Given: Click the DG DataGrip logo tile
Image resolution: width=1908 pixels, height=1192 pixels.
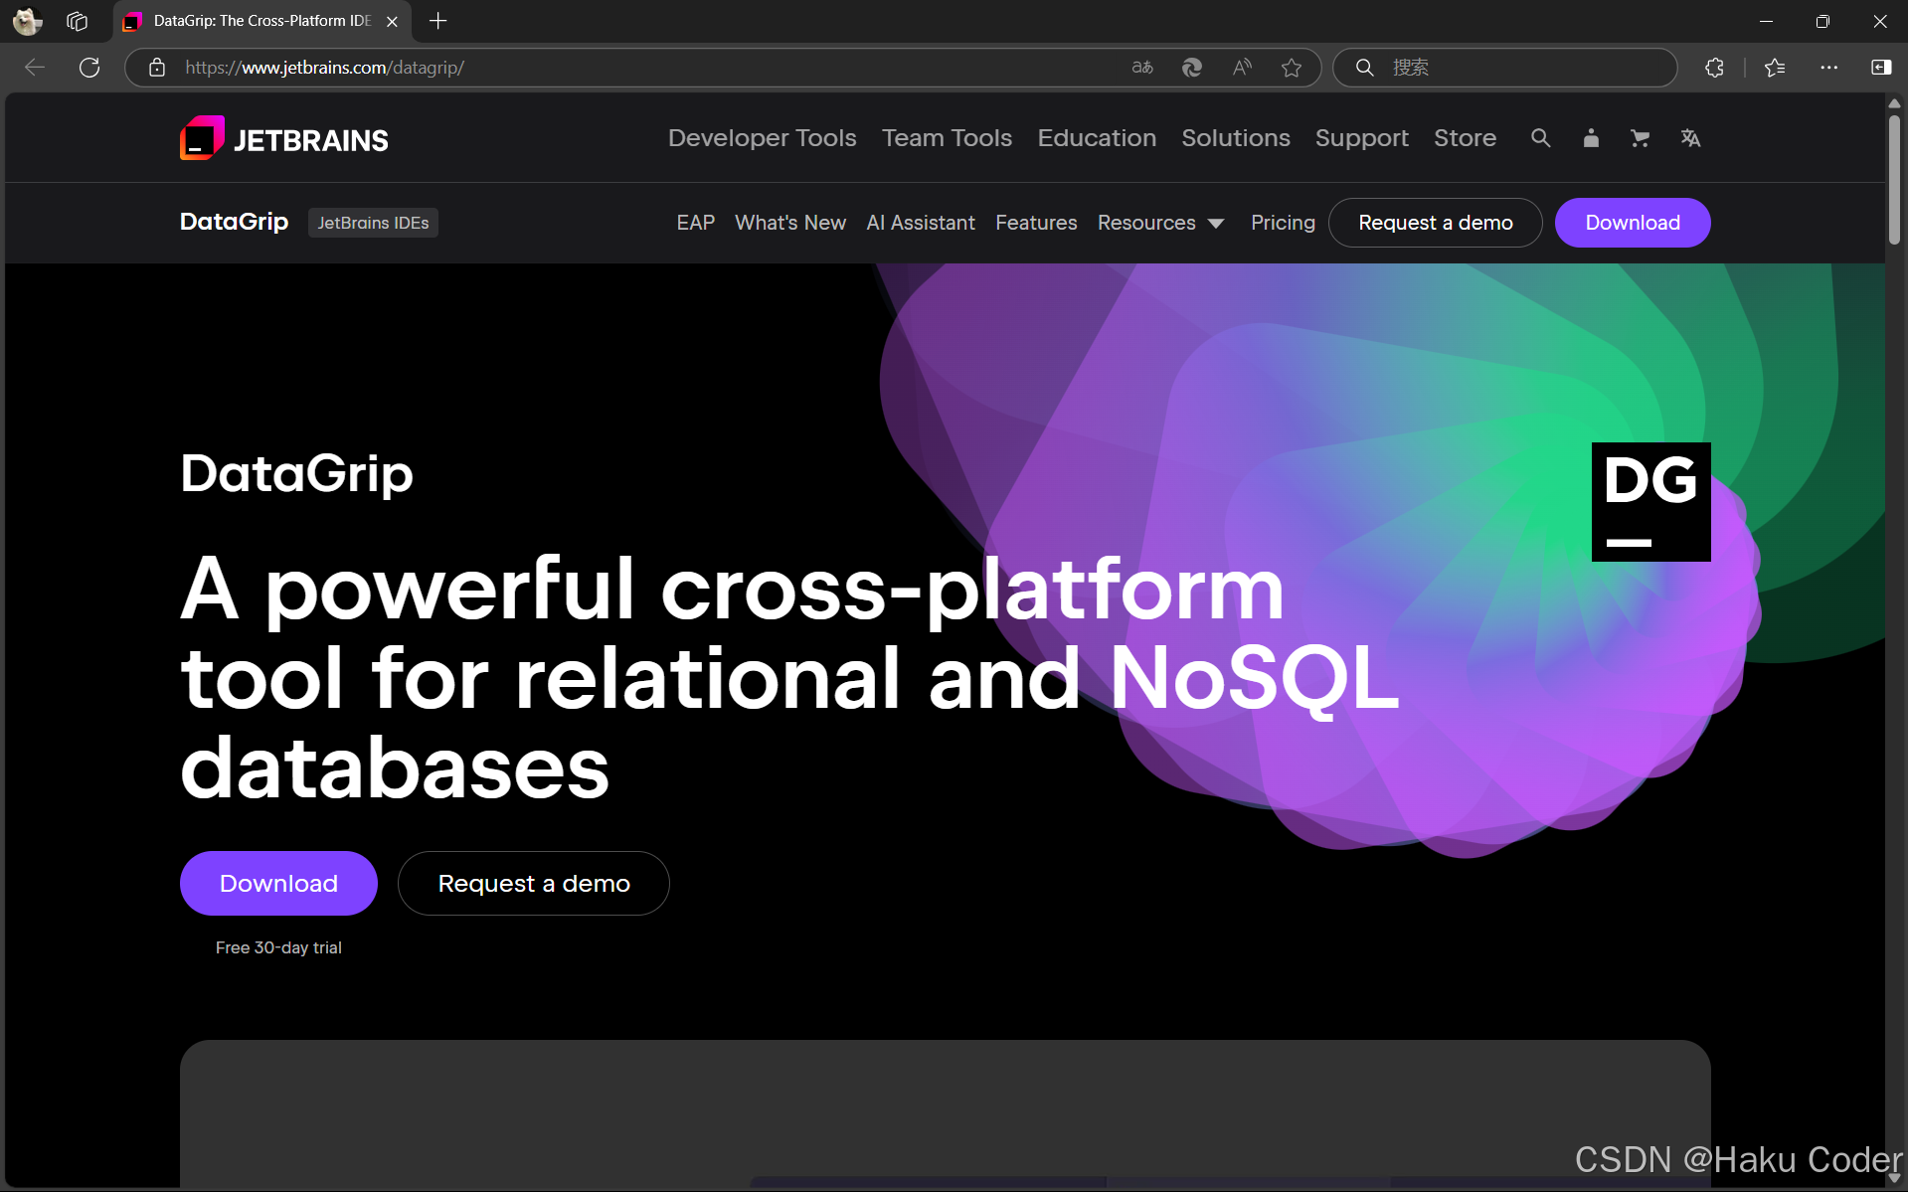Looking at the screenshot, I should pos(1650,502).
